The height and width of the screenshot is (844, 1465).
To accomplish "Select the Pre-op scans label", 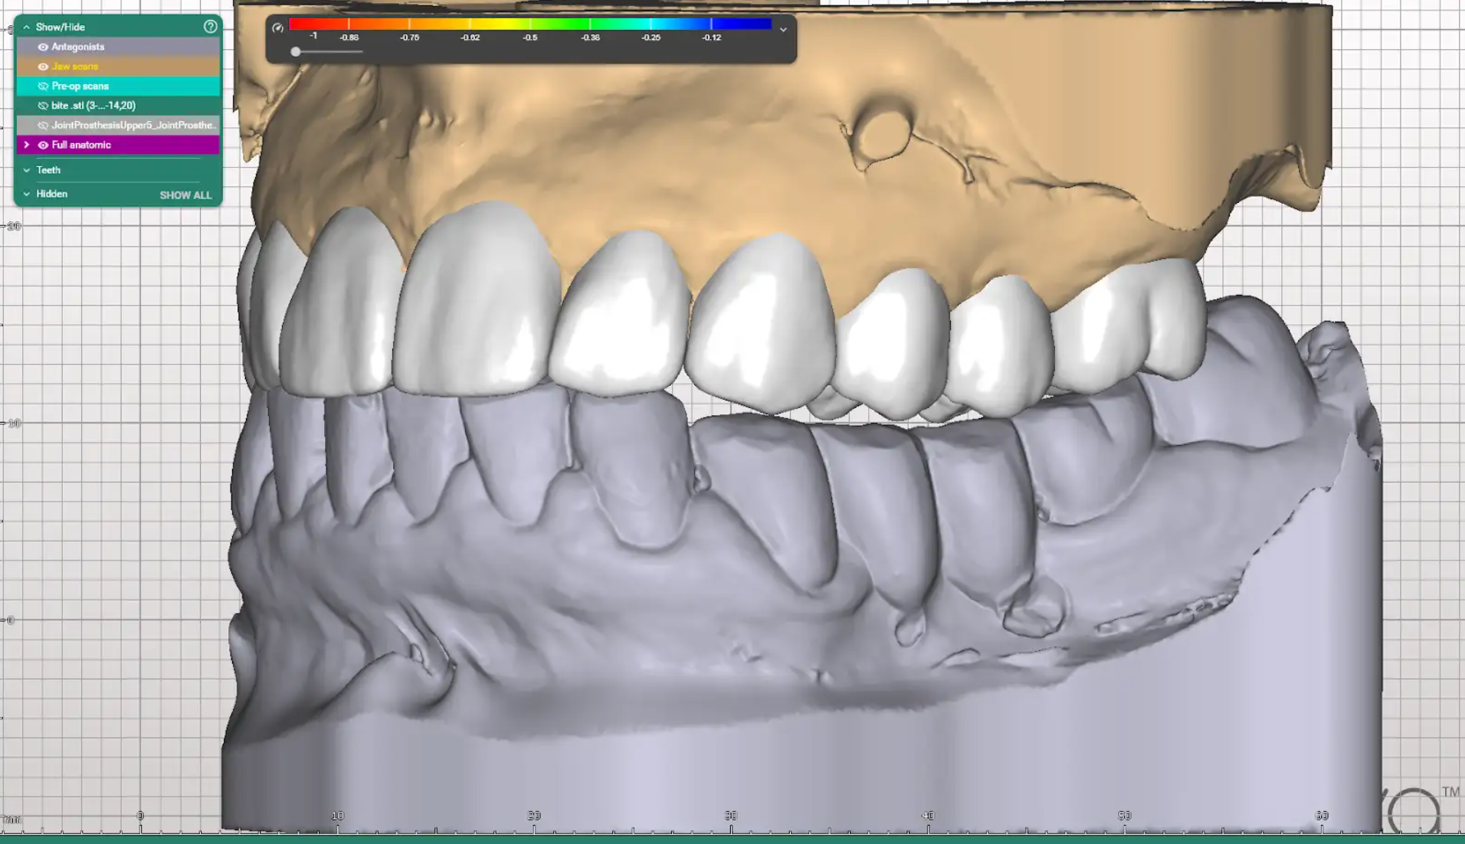I will [x=80, y=87].
